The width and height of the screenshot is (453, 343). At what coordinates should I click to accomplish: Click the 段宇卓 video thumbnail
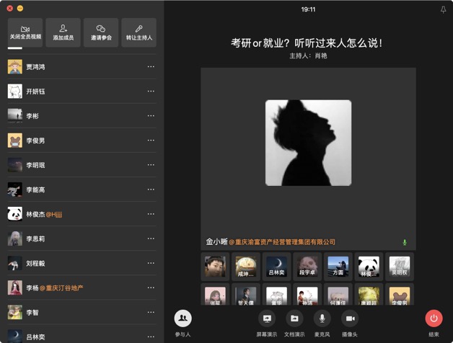tap(307, 266)
